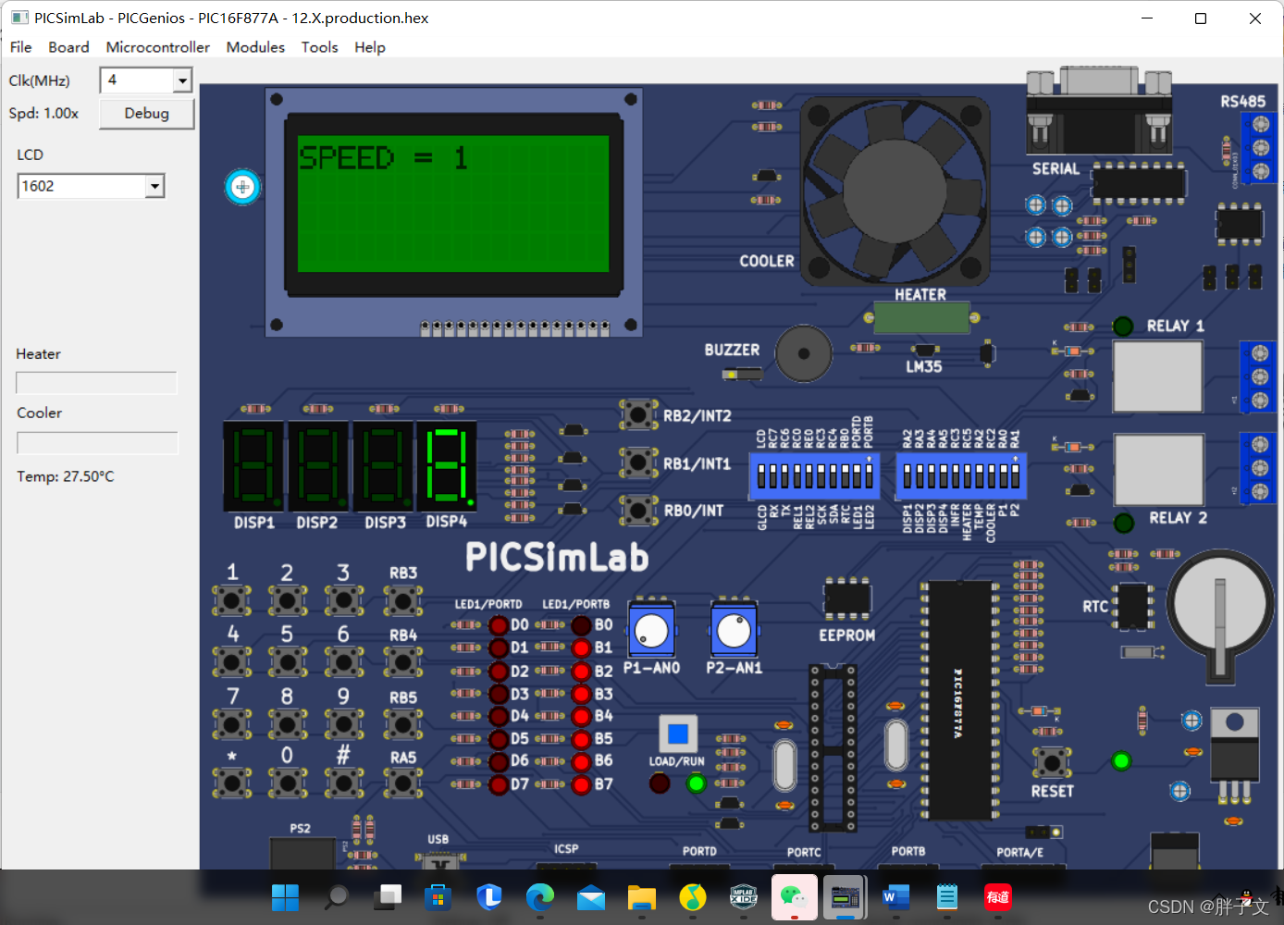Toggle the HEATER DIP switch
Image resolution: width=1284 pixels, height=925 pixels.
tap(968, 476)
